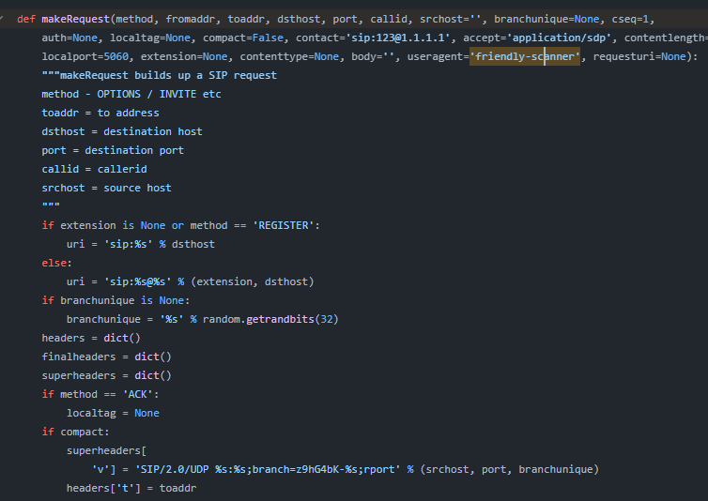Click the headers['t'] = toaddr line

pos(131,488)
